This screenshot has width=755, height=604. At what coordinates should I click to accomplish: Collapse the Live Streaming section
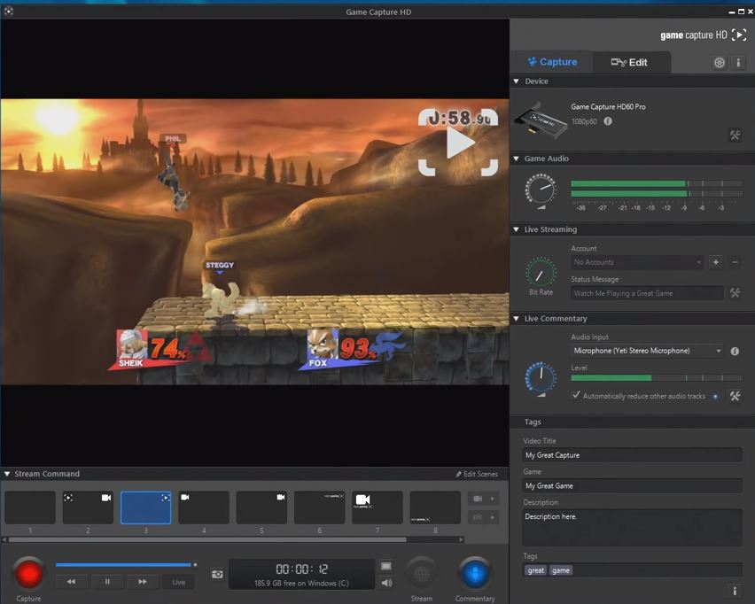(516, 229)
